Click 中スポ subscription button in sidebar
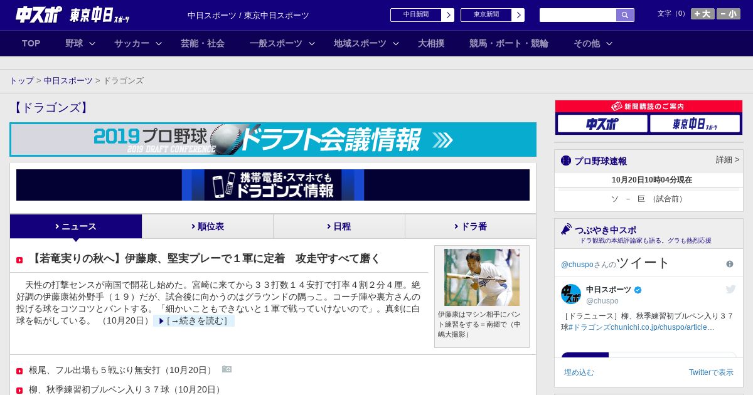The image size is (753, 395). click(x=602, y=124)
